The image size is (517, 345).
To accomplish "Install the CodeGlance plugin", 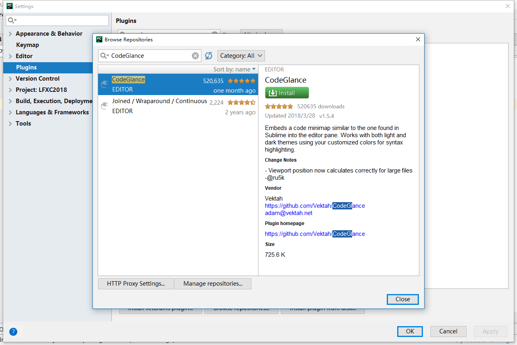I will [287, 93].
